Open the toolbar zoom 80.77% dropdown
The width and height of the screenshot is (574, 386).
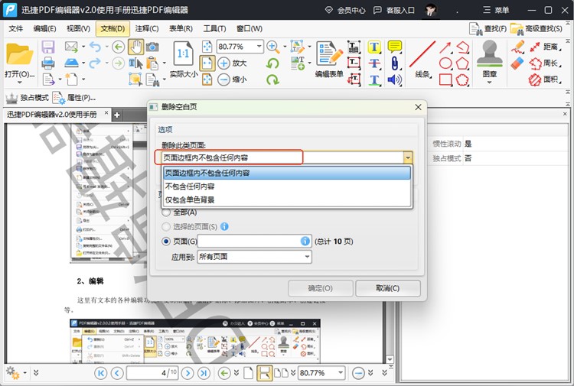(x=259, y=47)
